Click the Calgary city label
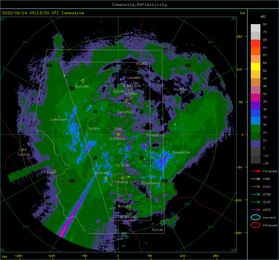The image size is (279, 260). [121, 182]
